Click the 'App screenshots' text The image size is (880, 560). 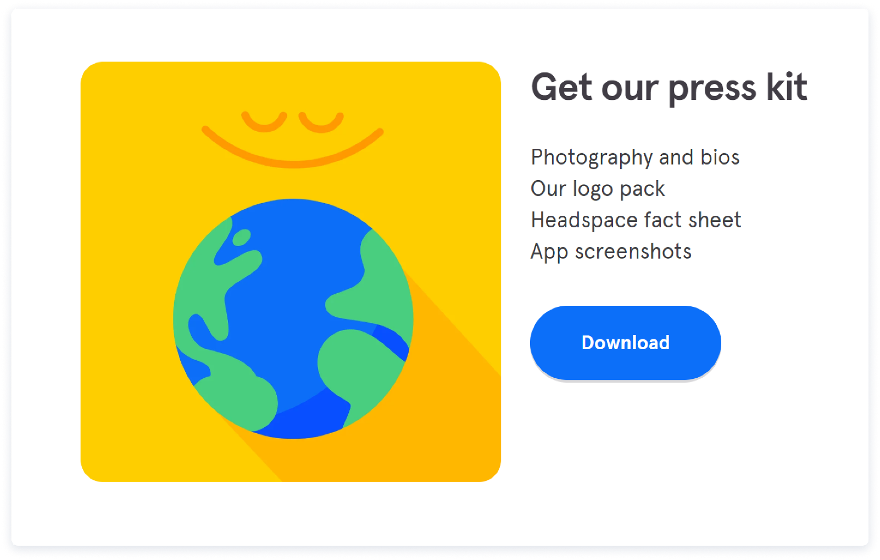[x=611, y=251]
